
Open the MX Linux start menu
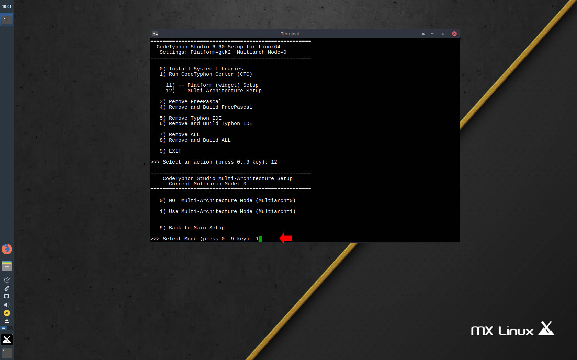click(x=7, y=339)
